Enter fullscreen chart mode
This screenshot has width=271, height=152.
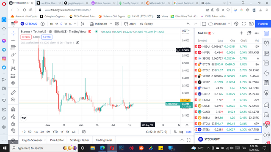click(x=244, y=24)
